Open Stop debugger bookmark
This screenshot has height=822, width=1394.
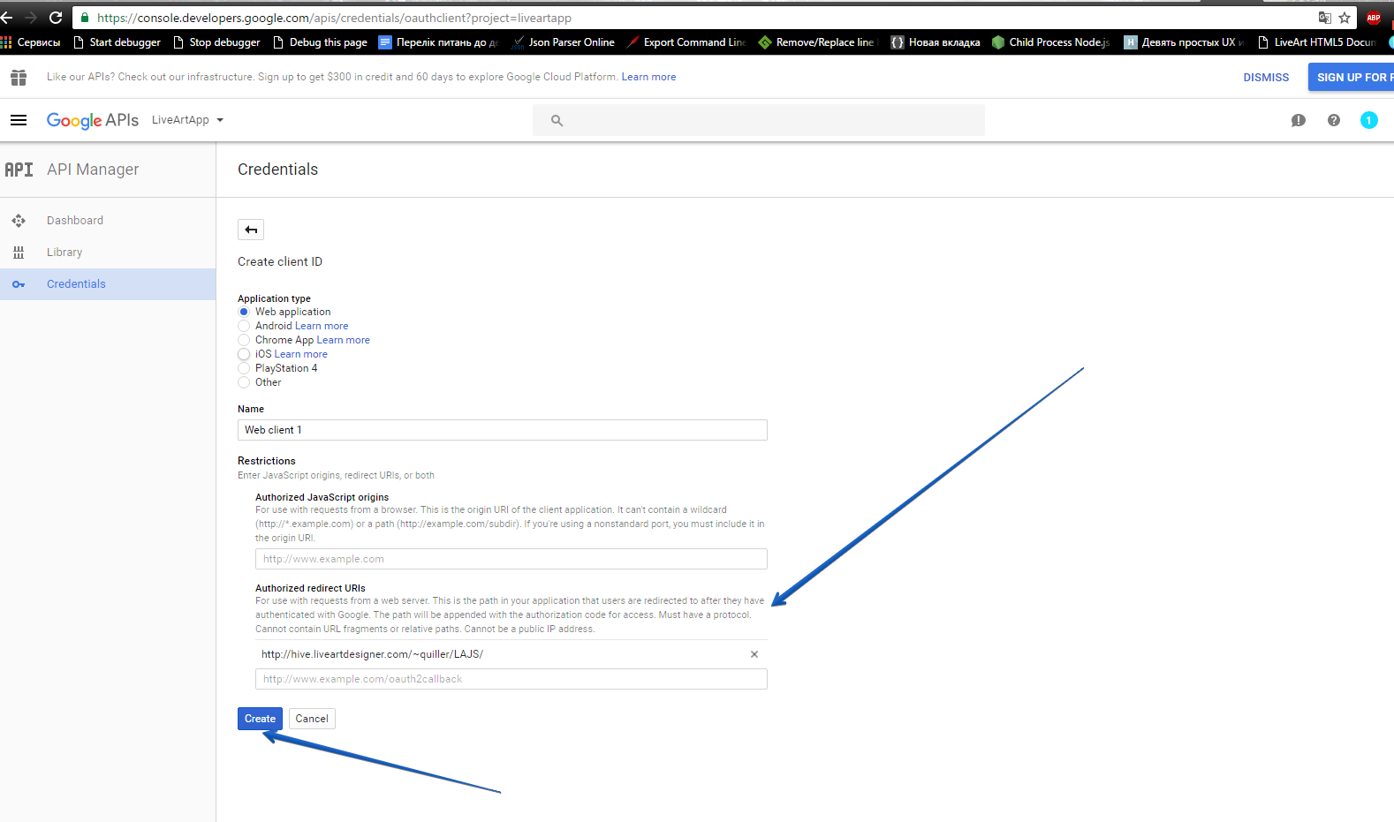click(x=216, y=42)
